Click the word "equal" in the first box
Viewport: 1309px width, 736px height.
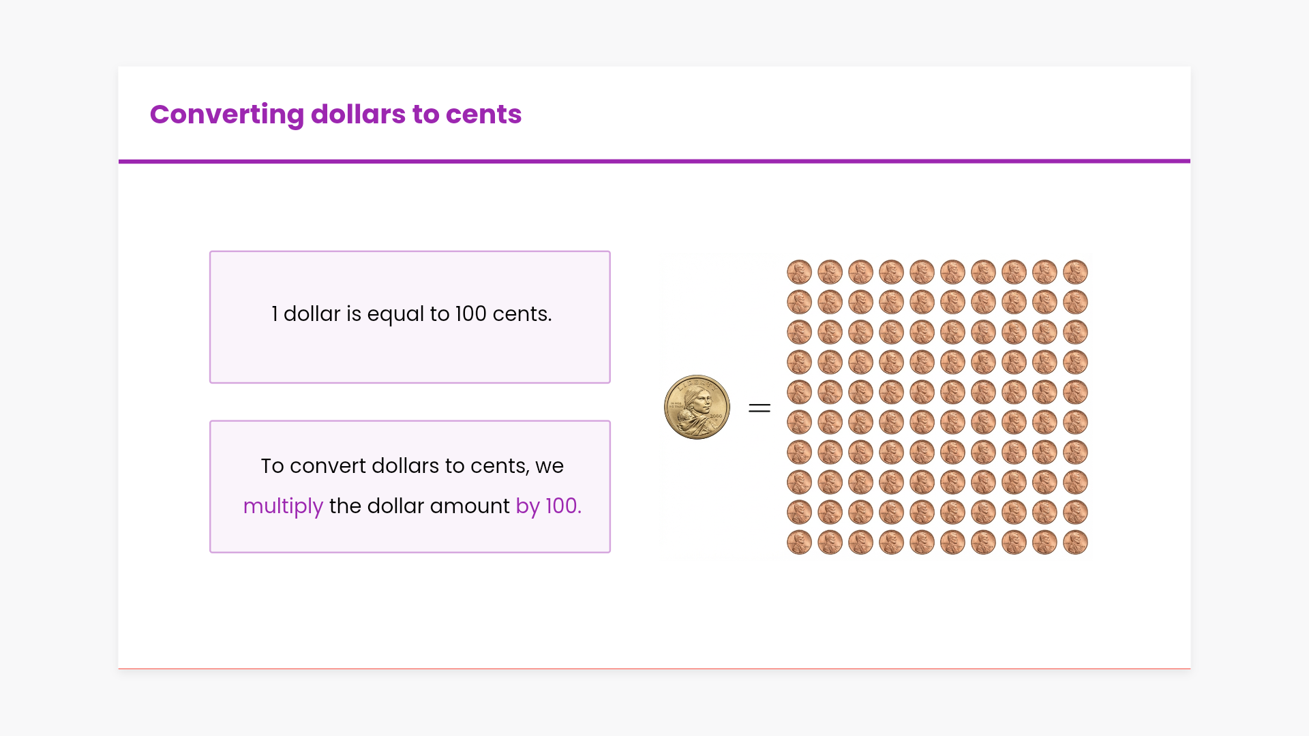tap(395, 314)
